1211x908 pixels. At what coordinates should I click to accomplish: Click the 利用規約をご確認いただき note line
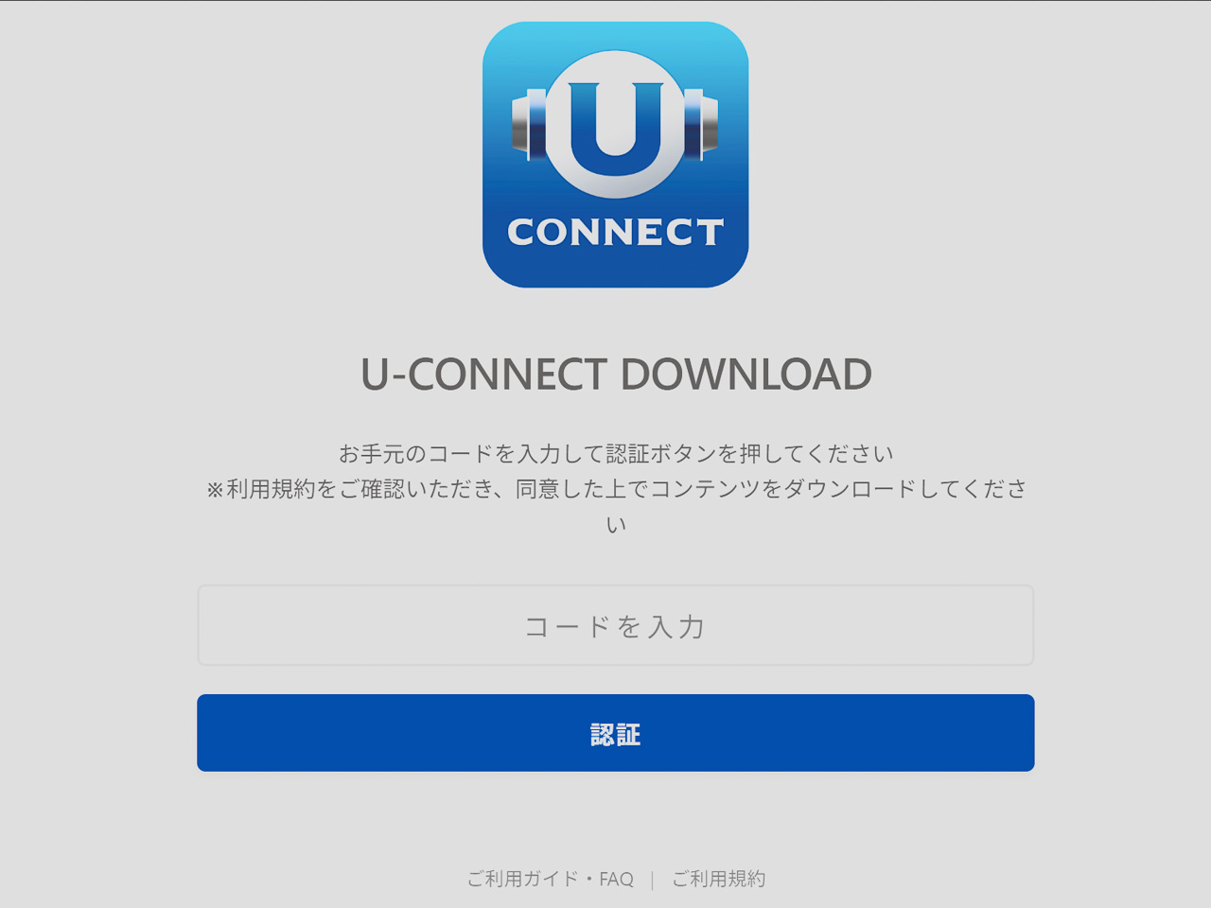coord(616,489)
